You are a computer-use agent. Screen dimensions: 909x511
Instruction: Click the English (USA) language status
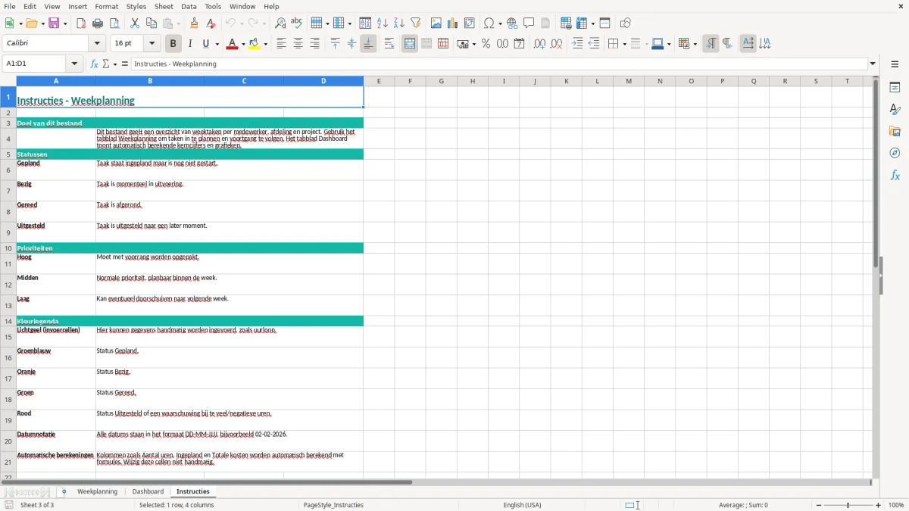pos(523,505)
